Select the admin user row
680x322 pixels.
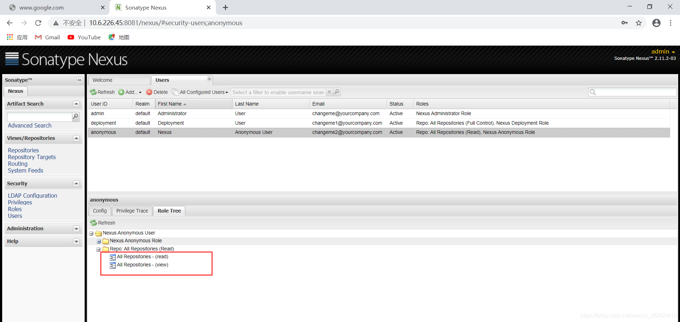click(x=379, y=113)
